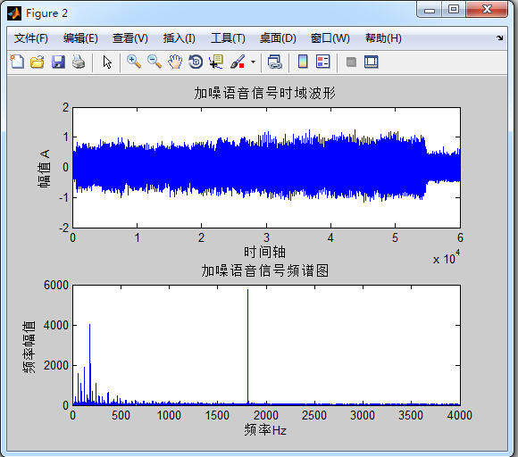The width and height of the screenshot is (518, 457).
Task: Enable the Pan hand tool
Action: point(175,62)
